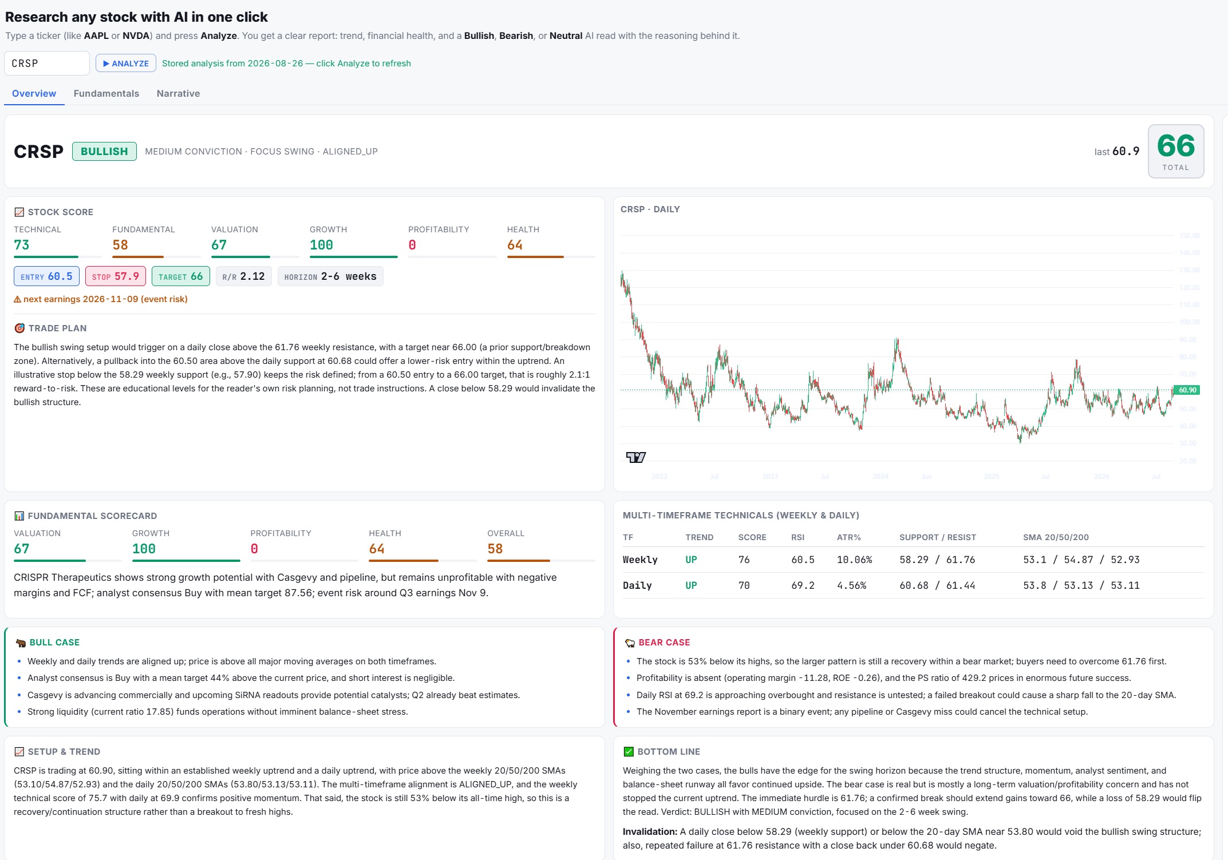Viewport: 1228px width, 860px height.
Task: Switch to the Overview tab
Action: pos(34,93)
